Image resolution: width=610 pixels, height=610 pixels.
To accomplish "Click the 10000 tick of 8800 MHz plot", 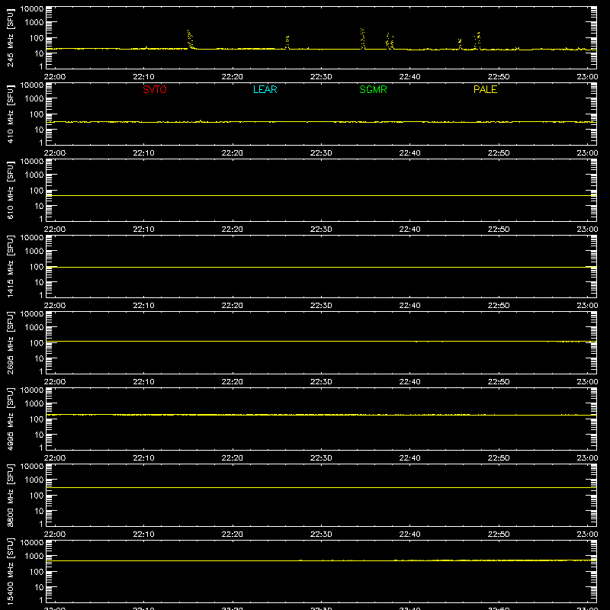I will coord(32,467).
